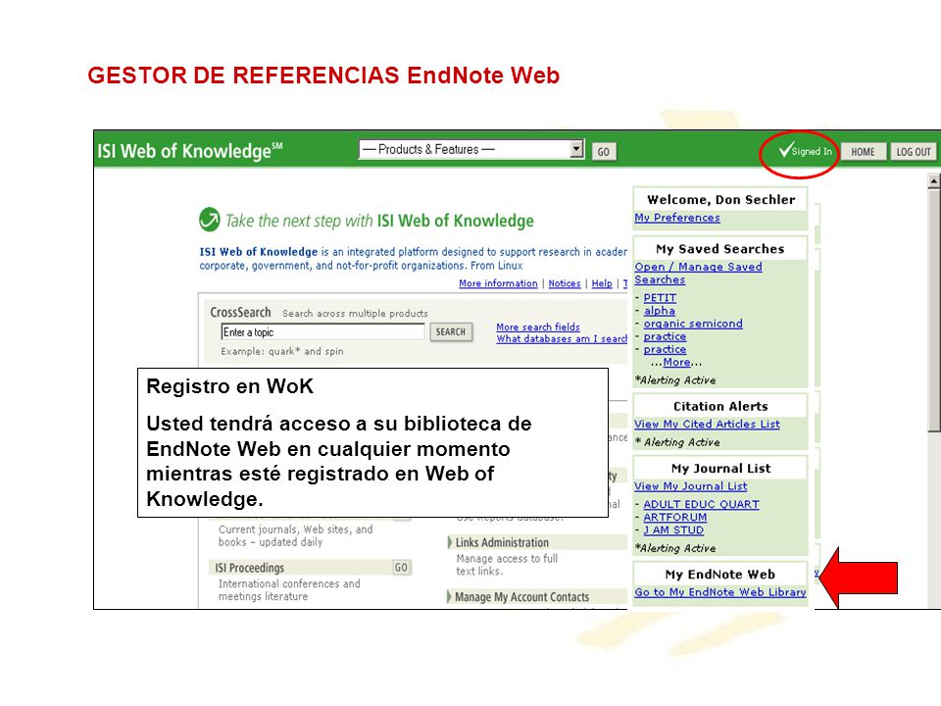This screenshot has height=706, width=941.
Task: Open / Manage Saved Searches link
Action: pos(698,274)
